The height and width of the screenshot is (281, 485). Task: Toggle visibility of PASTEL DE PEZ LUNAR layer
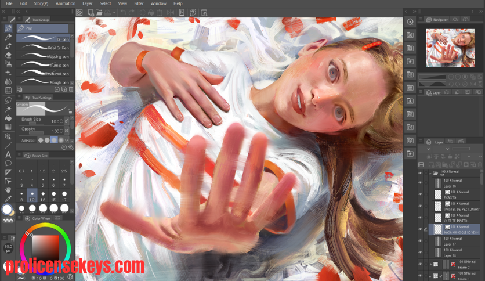[x=421, y=206]
